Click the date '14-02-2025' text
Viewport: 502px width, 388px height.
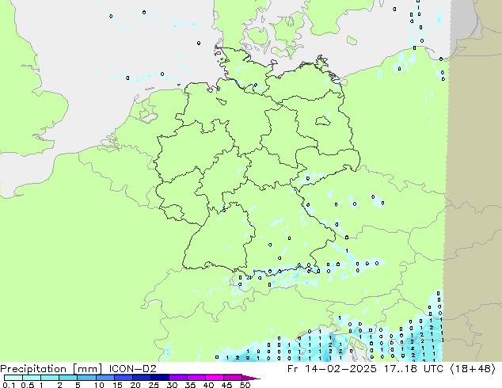[x=340, y=369]
